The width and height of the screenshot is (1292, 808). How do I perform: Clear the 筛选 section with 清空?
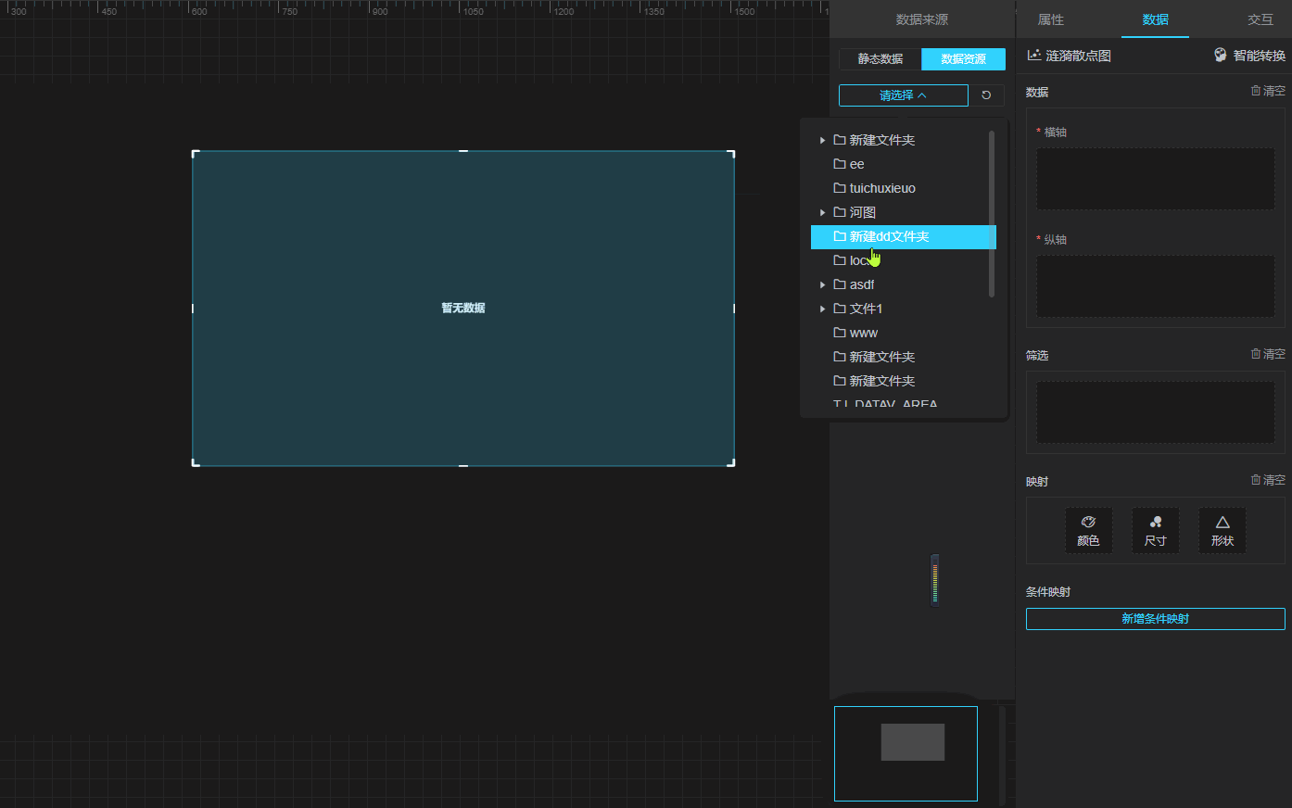(1268, 354)
